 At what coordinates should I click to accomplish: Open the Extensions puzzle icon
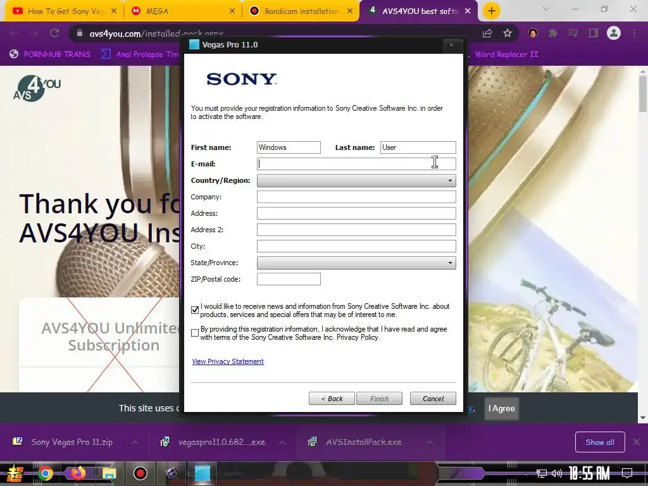click(x=553, y=33)
